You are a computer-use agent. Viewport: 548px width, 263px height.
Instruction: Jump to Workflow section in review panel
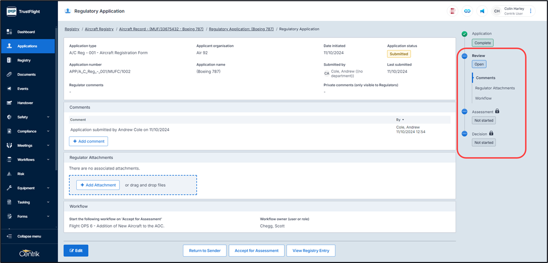(483, 98)
